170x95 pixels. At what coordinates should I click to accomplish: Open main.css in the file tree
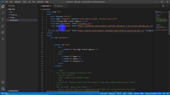click(x=14, y=15)
